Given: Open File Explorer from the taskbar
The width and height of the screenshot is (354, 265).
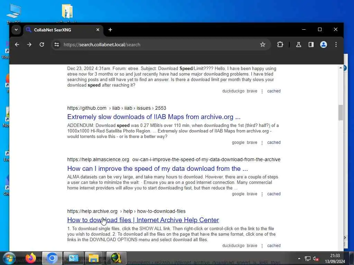Looking at the screenshot, I should point(94,258).
